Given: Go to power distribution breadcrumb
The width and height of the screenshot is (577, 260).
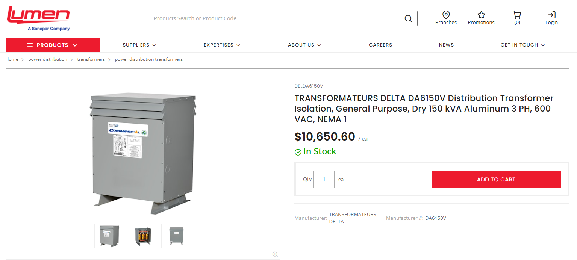Looking at the screenshot, I should (x=48, y=59).
